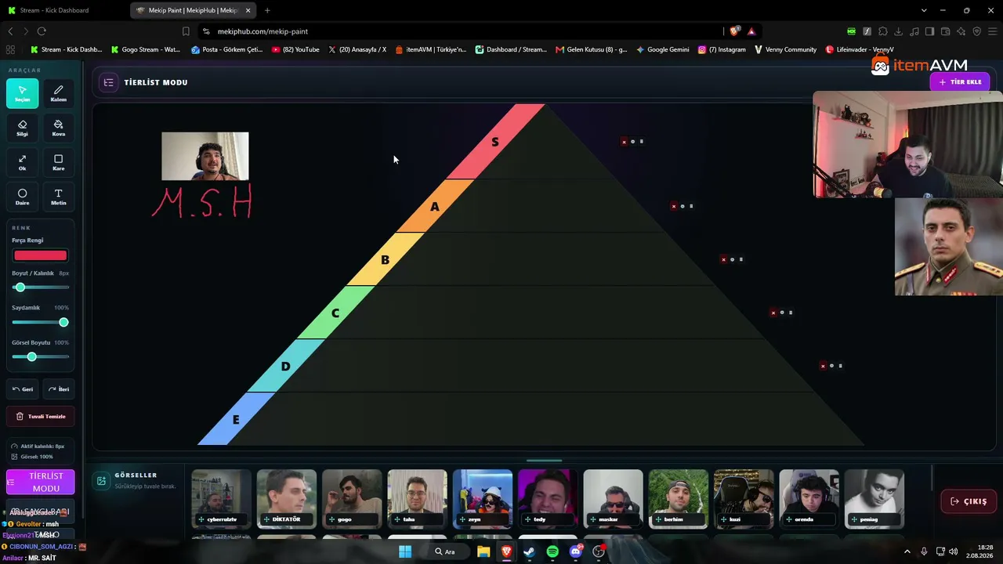
Task: Open the browser extensions puzzle icon
Action: click(x=882, y=31)
